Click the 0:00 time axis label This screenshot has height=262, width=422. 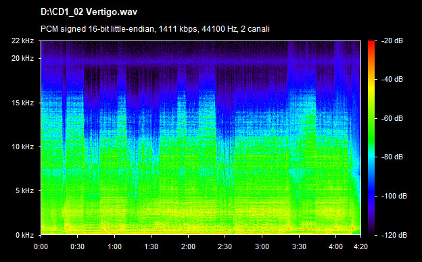pyautogui.click(x=41, y=246)
